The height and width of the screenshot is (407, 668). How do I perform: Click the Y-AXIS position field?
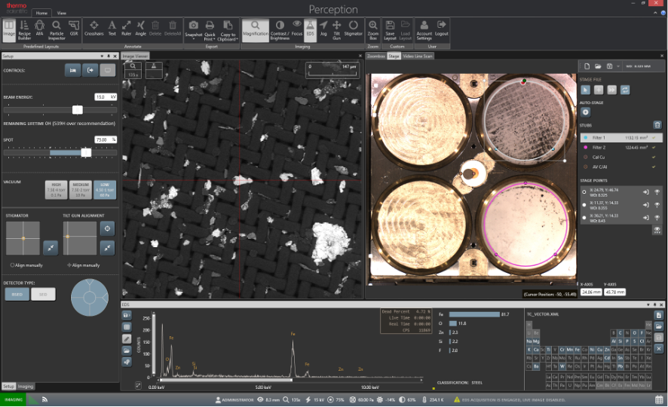pos(614,292)
